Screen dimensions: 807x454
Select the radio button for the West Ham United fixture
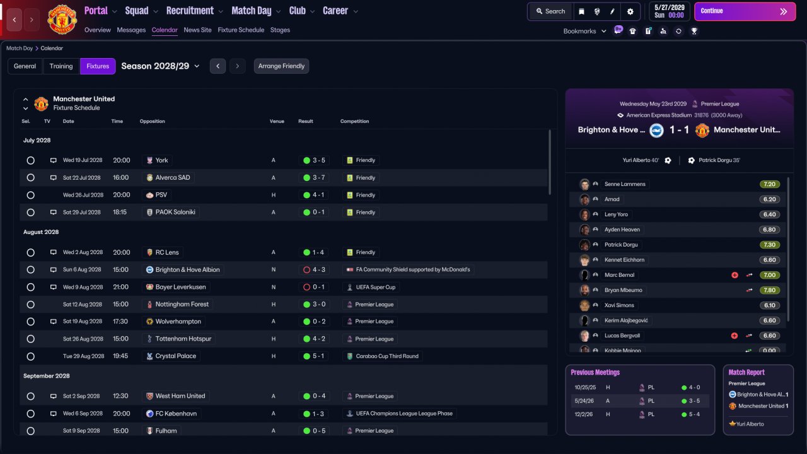click(x=30, y=397)
